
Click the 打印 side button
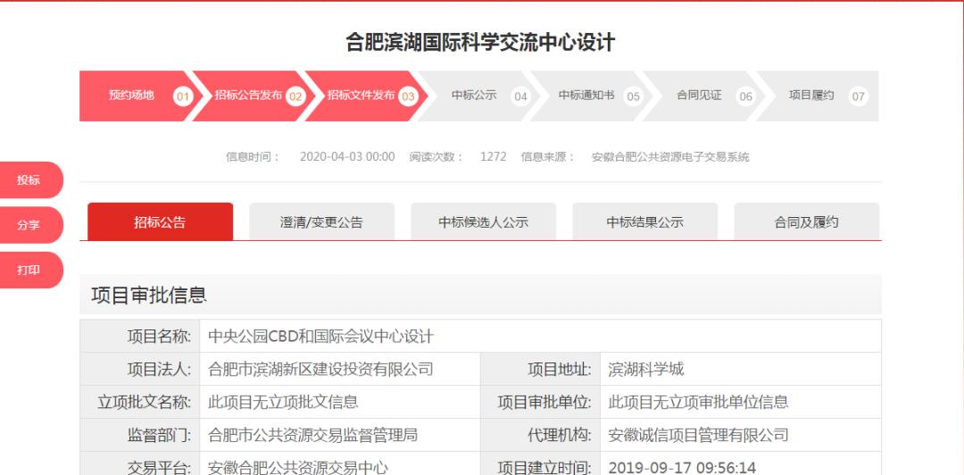[x=29, y=271]
